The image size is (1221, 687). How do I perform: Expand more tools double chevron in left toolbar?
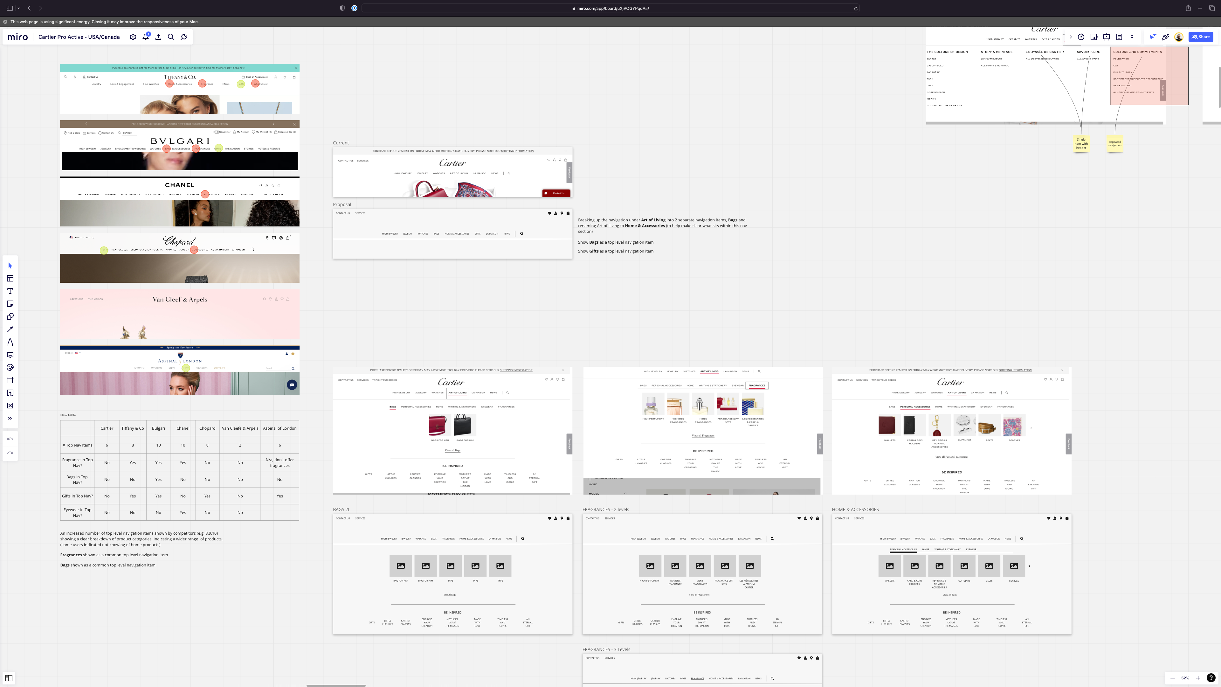coord(10,418)
